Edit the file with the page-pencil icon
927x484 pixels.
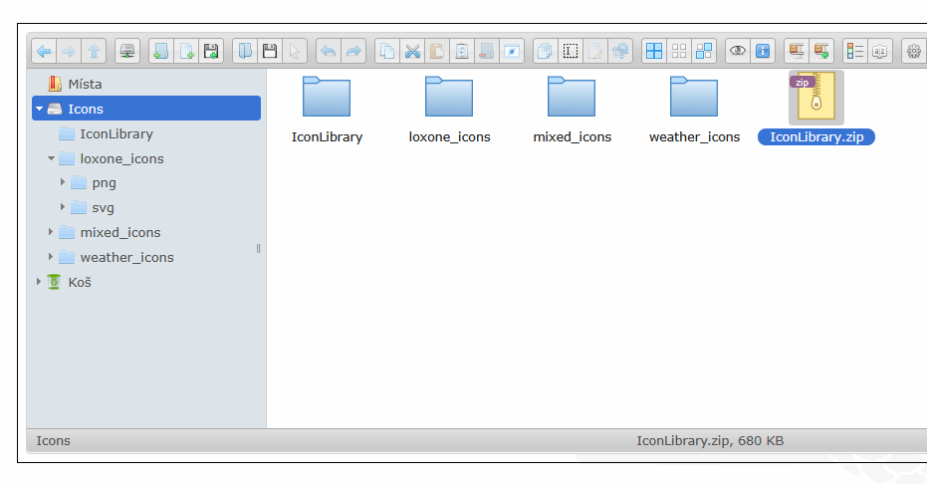coord(594,52)
